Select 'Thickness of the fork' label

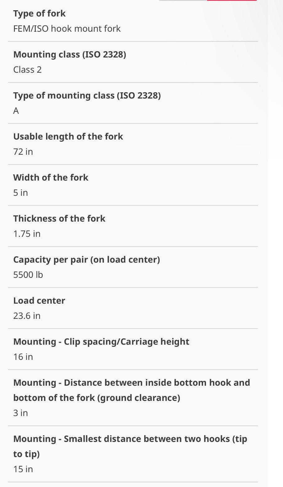point(59,219)
